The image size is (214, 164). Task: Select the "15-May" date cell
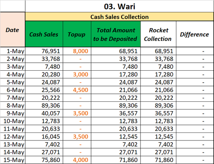coord(12,160)
